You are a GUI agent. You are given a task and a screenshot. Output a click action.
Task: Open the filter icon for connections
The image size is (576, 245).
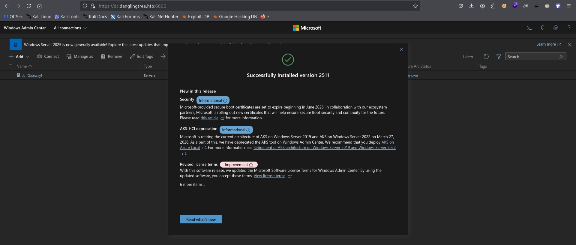[x=499, y=57]
